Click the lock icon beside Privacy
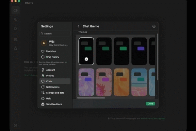 [x=43, y=76]
